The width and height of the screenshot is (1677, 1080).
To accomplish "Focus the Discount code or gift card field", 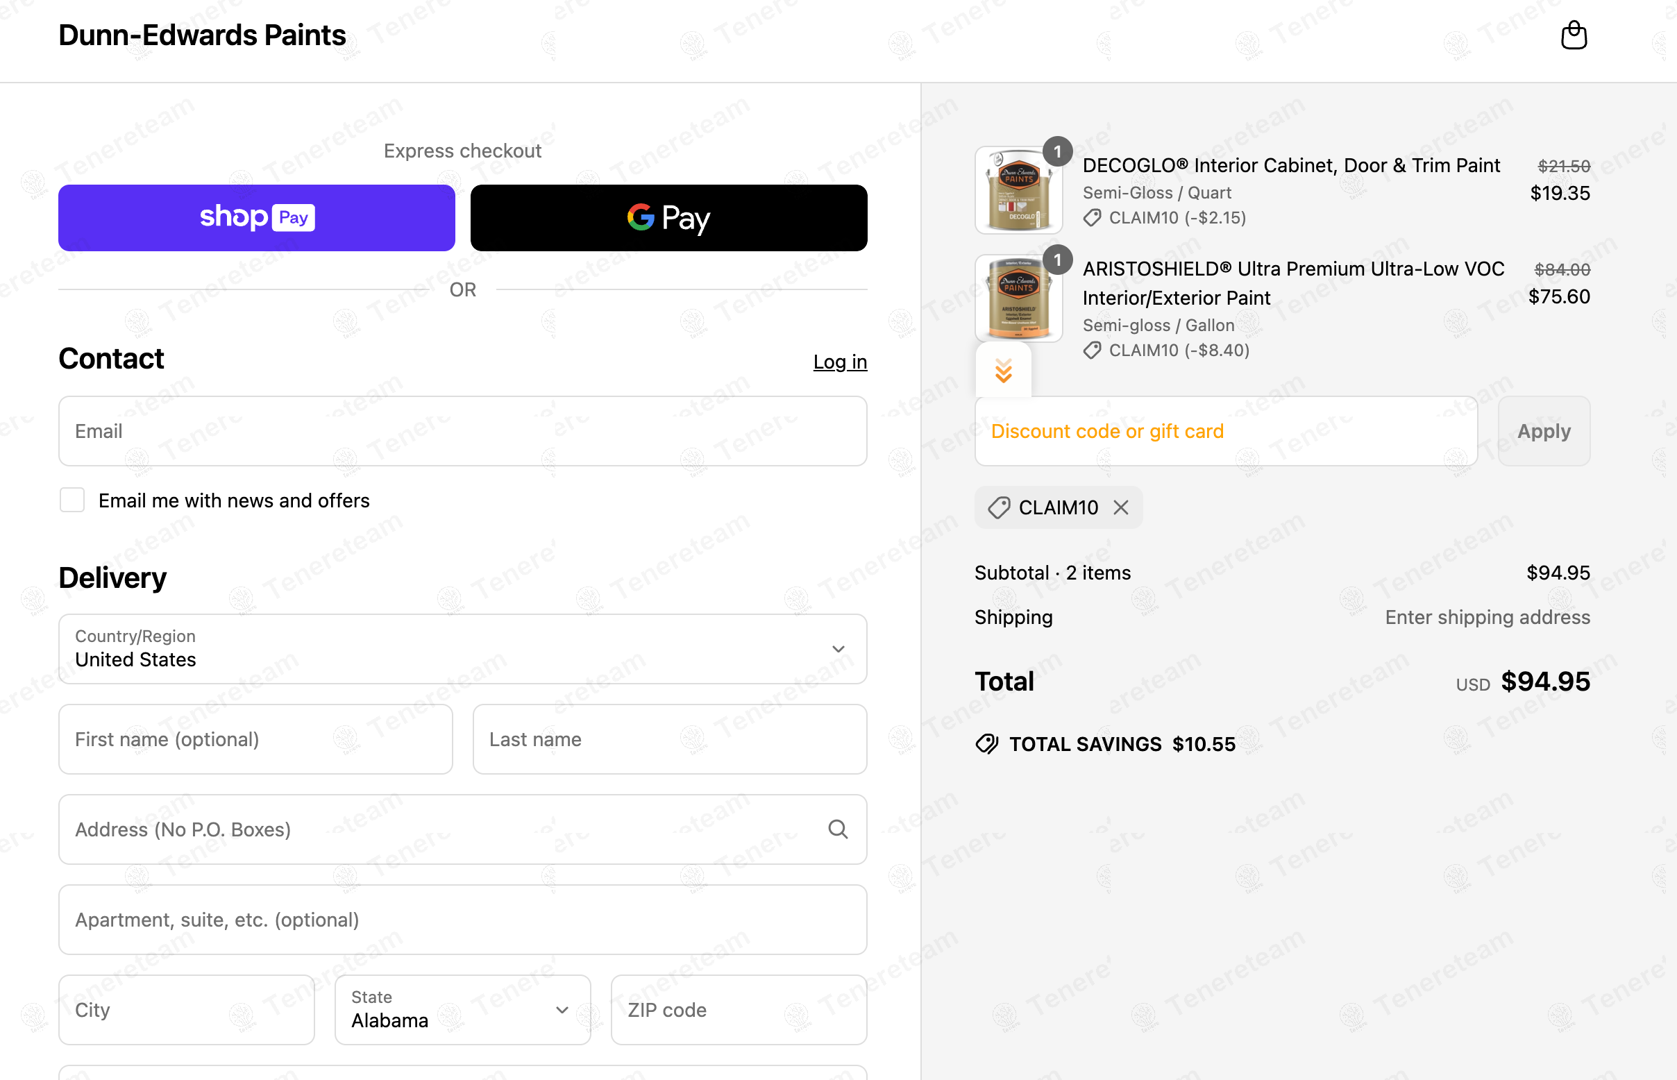I will coord(1225,430).
